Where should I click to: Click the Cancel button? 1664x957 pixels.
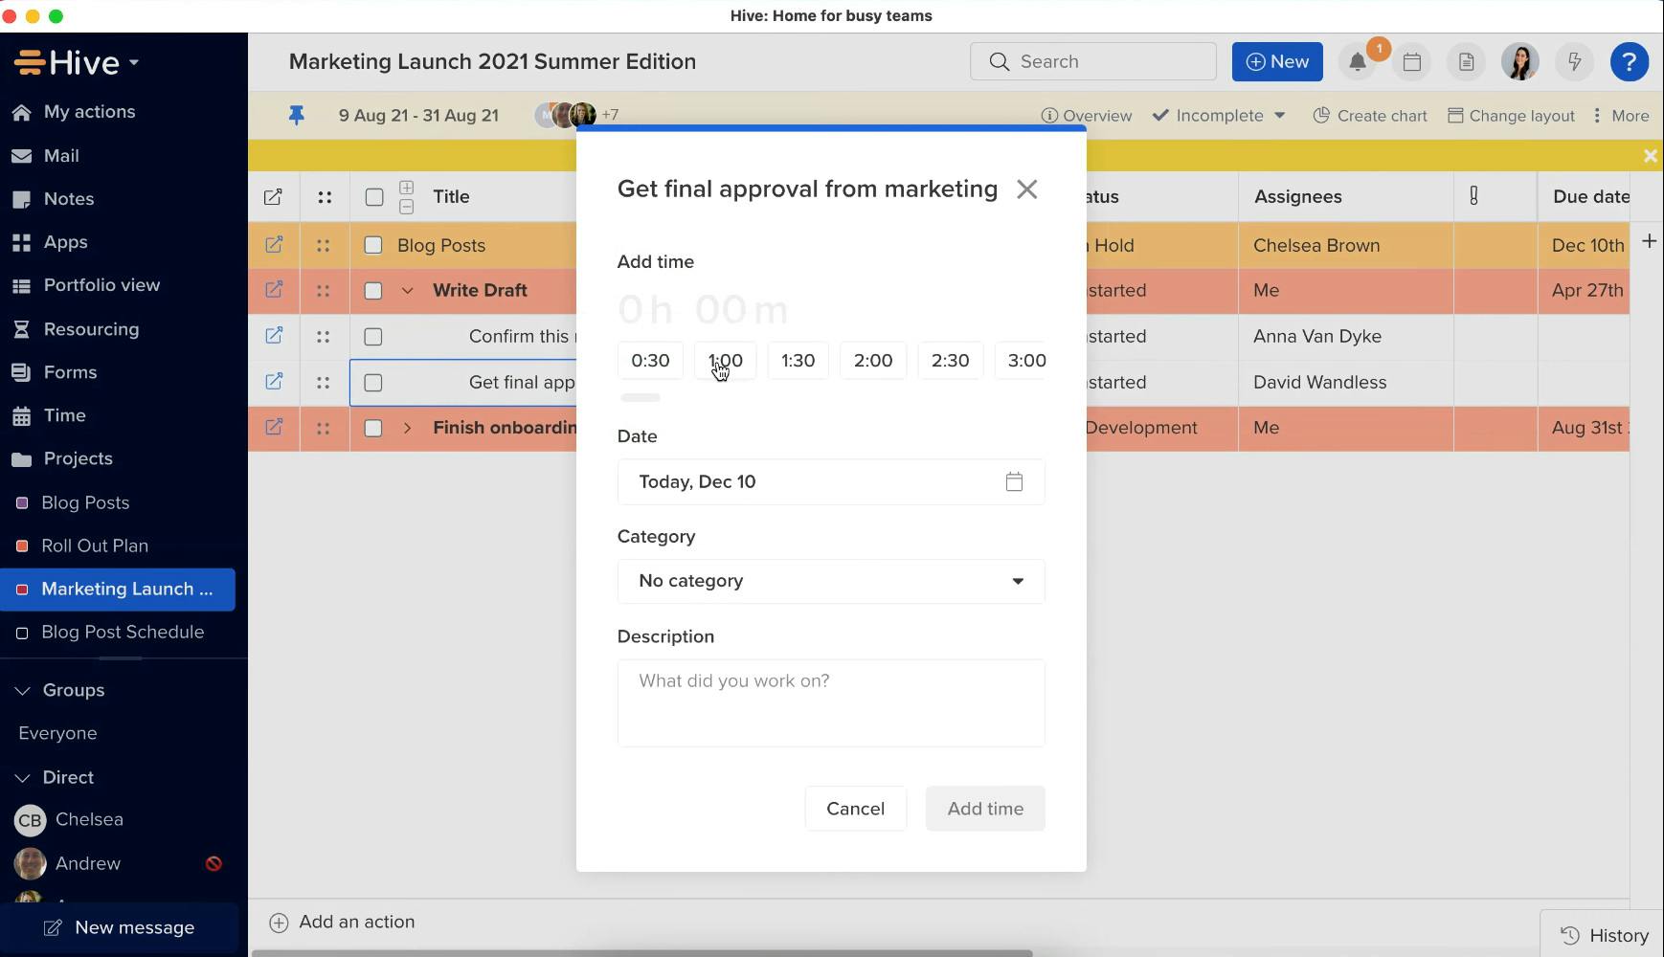[855, 809]
